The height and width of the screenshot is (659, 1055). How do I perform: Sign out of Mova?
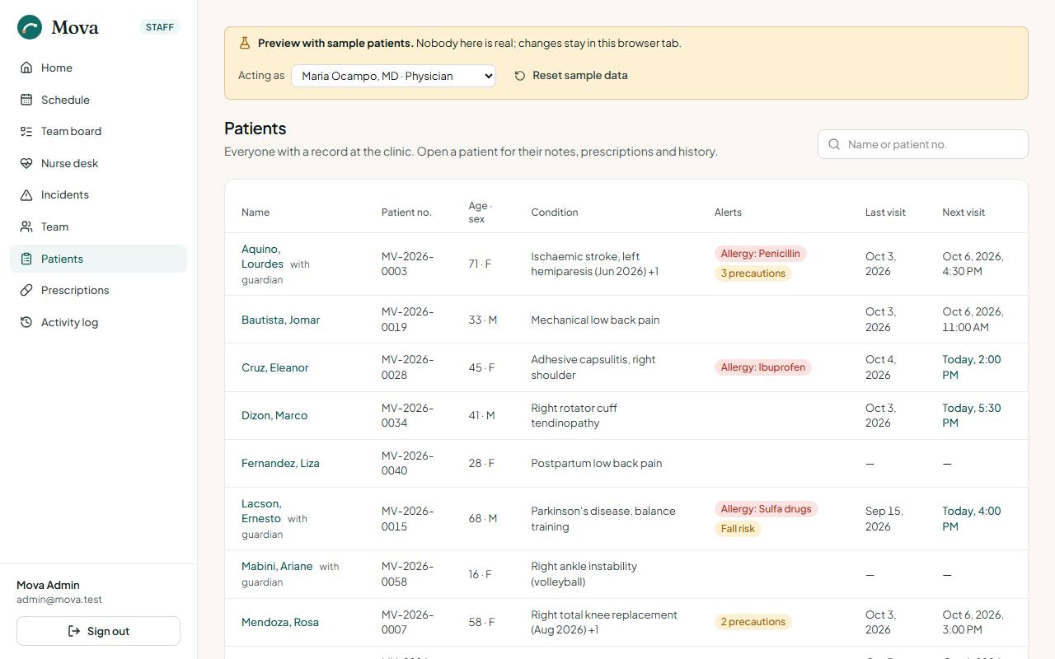99,631
